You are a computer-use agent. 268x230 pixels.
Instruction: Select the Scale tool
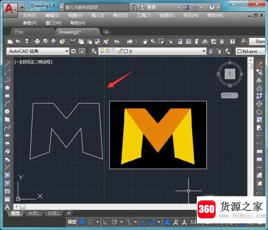click(259, 120)
